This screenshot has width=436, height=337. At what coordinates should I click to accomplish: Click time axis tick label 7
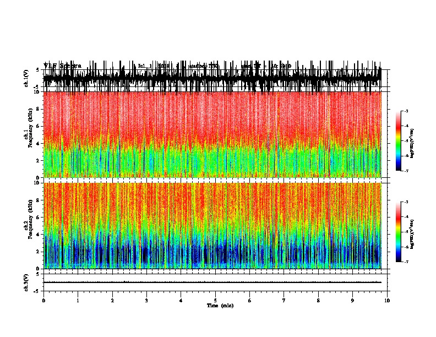click(x=284, y=301)
